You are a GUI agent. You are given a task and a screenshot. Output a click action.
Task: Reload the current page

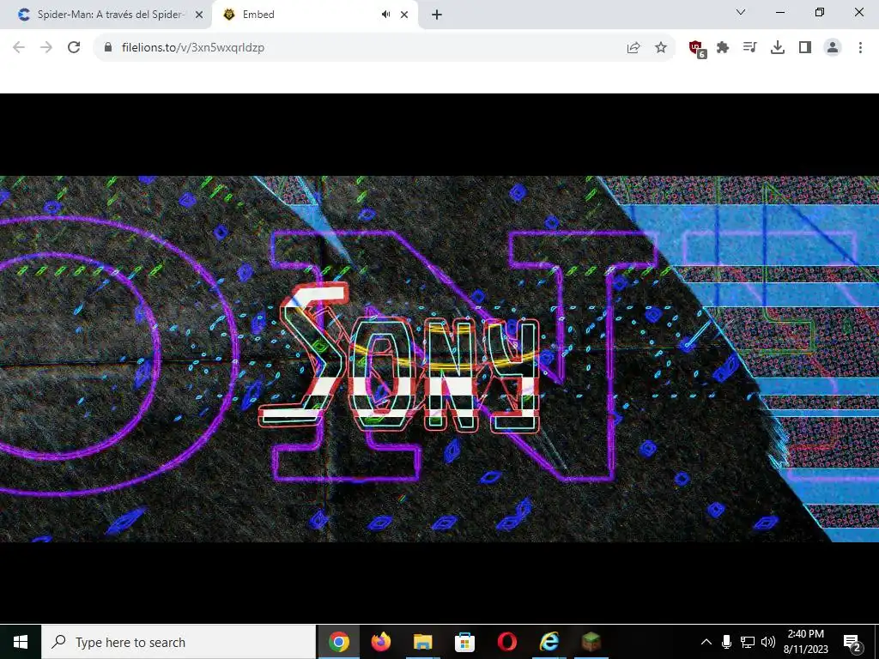coord(74,47)
